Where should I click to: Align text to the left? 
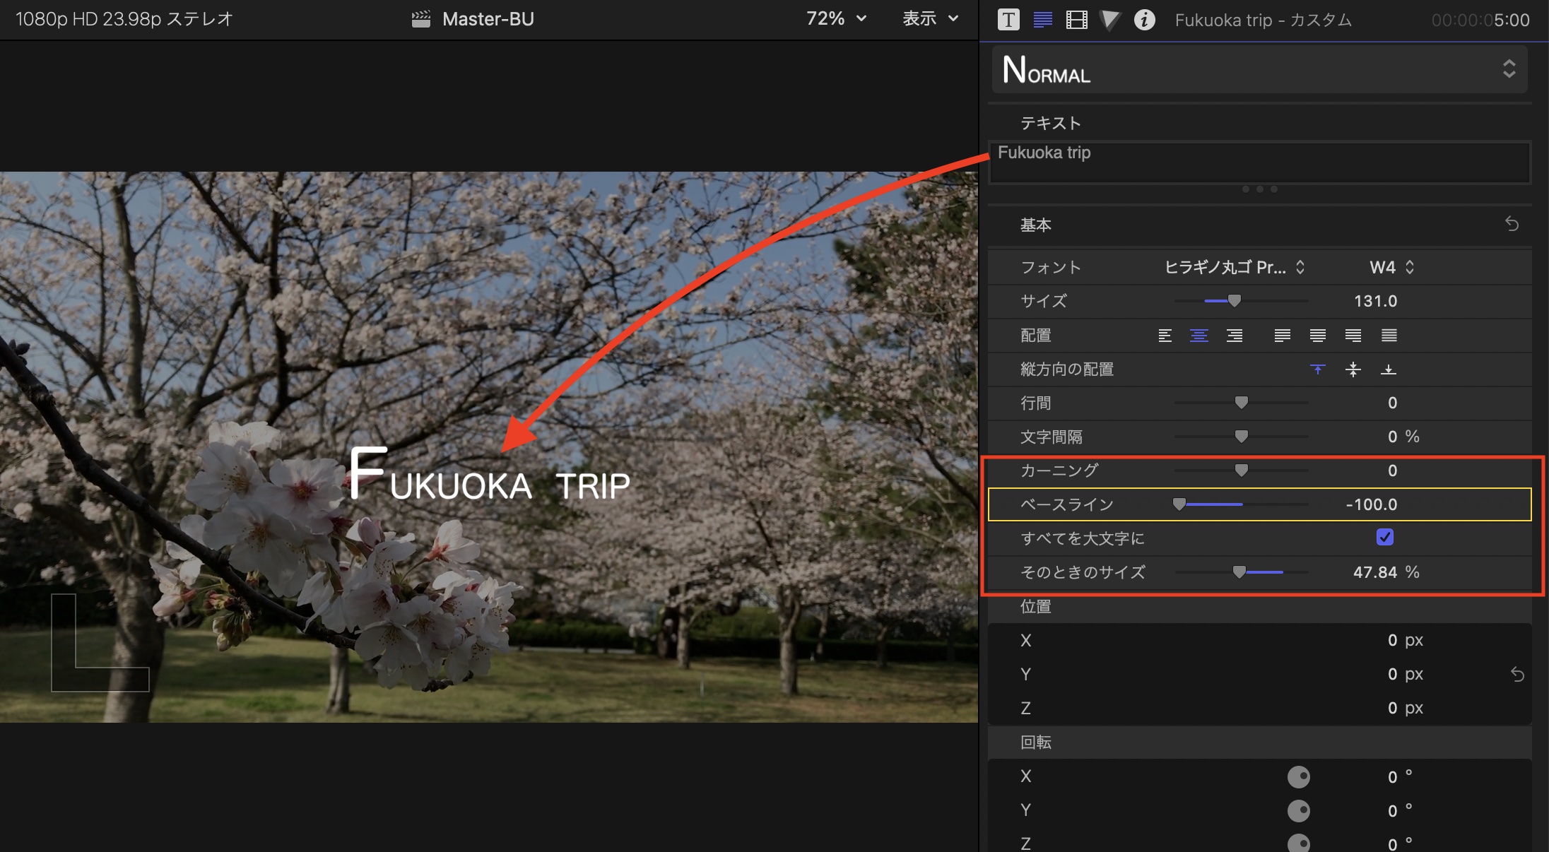(x=1165, y=336)
